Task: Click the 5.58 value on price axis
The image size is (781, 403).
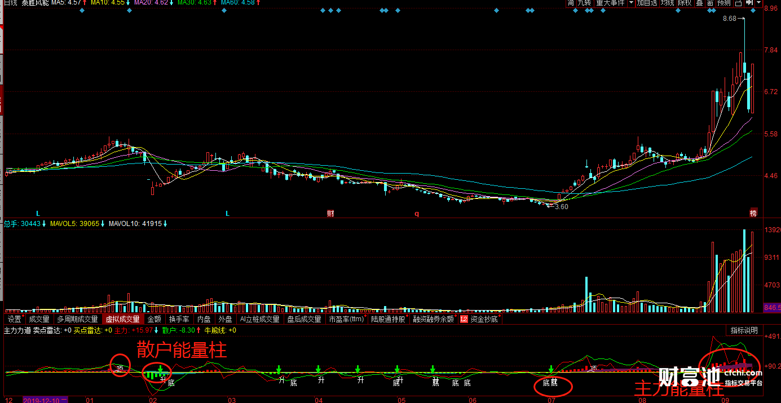Action: [770, 134]
